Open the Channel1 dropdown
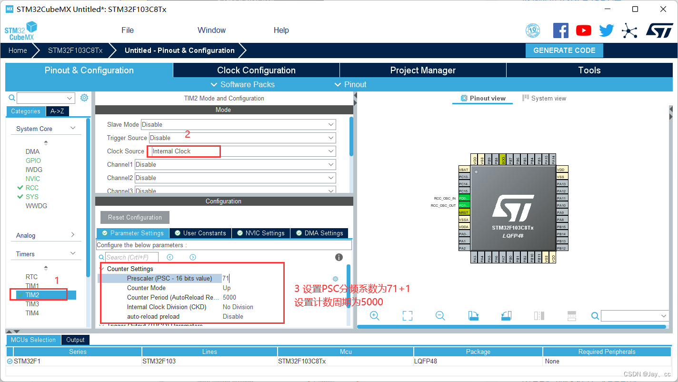 tap(235, 164)
